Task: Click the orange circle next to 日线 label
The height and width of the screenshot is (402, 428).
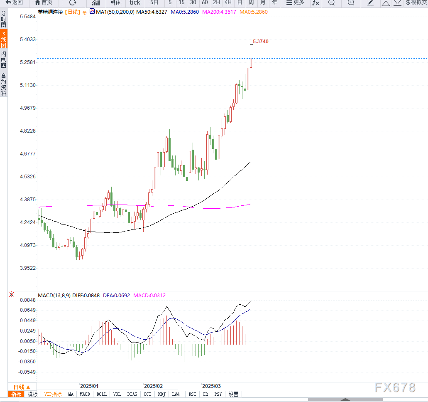Action: 85,12
